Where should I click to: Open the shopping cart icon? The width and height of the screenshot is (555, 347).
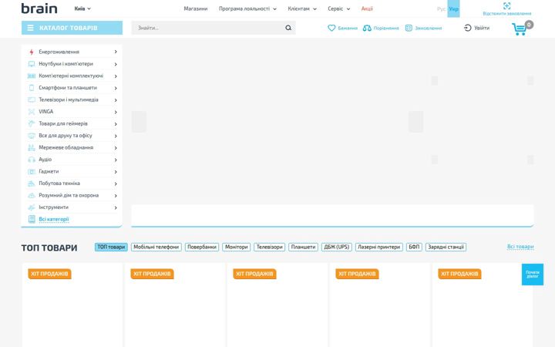520,29
